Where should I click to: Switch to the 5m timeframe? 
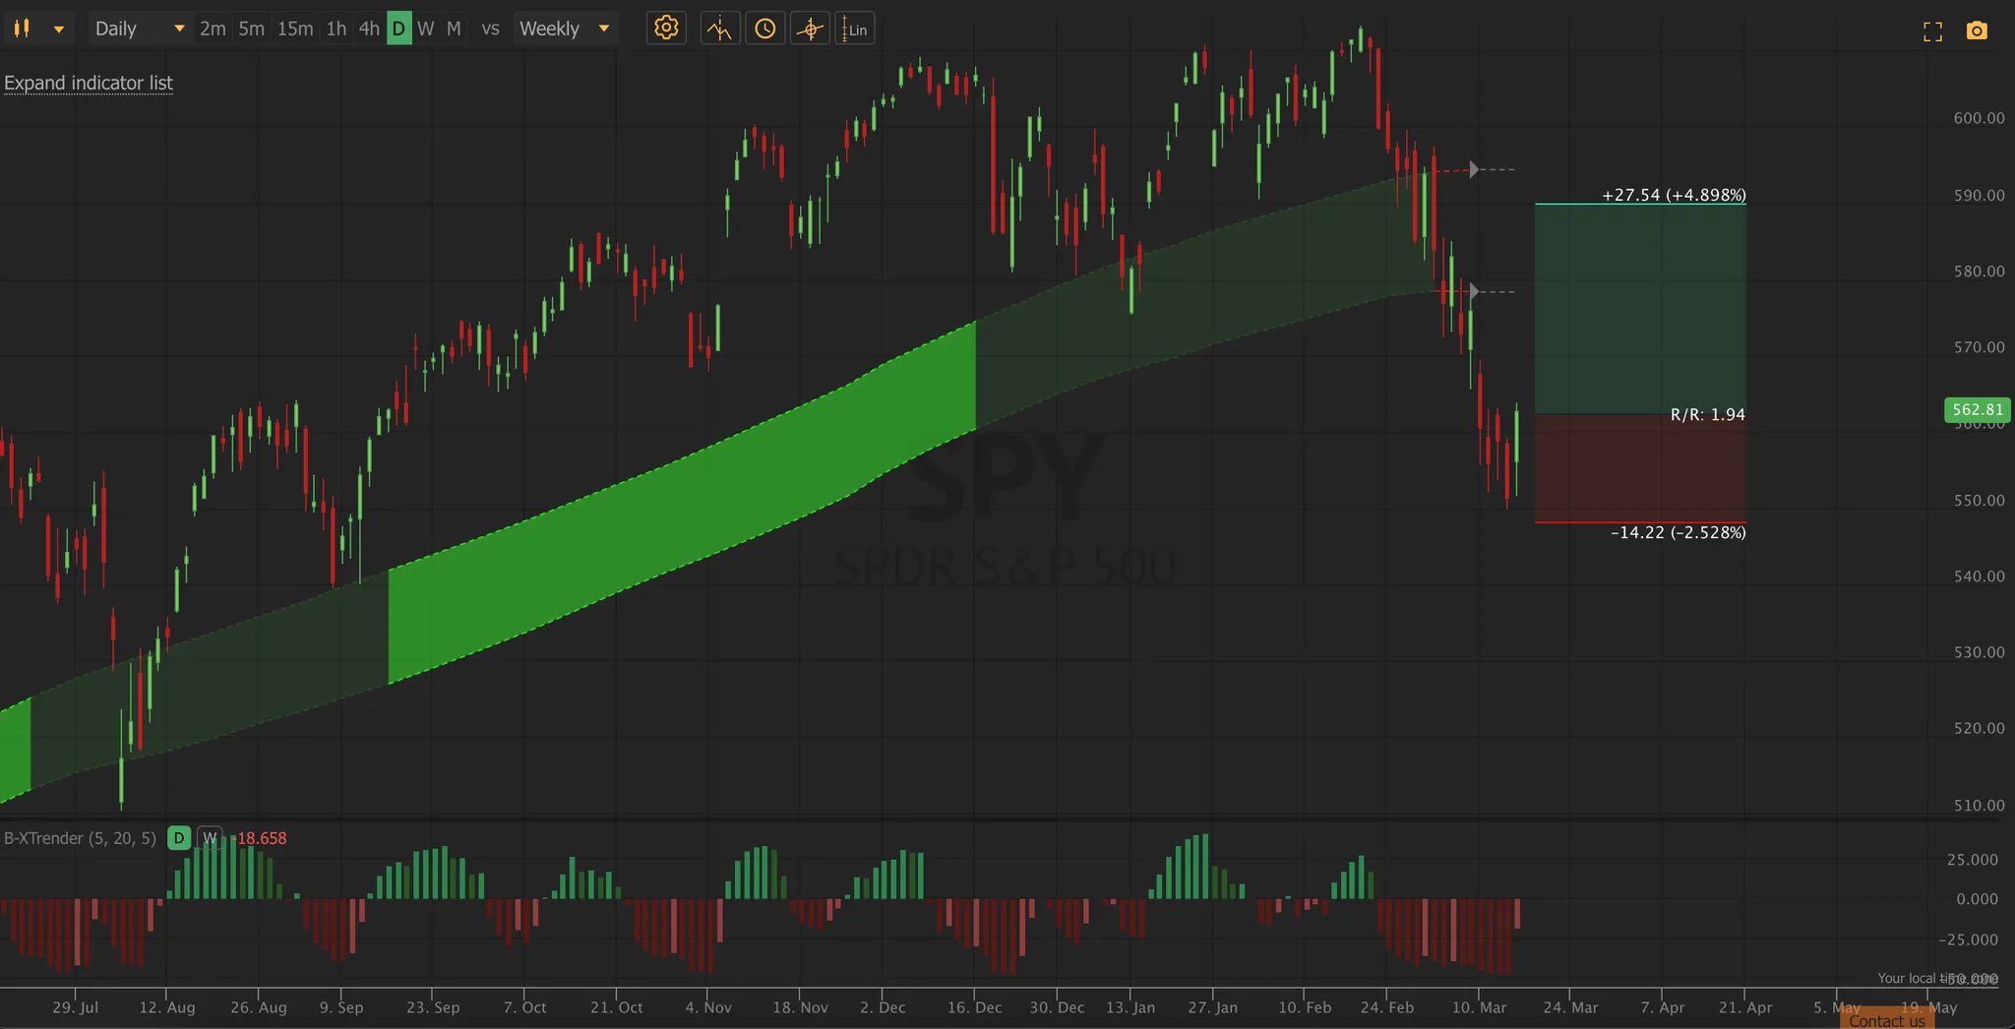click(251, 29)
